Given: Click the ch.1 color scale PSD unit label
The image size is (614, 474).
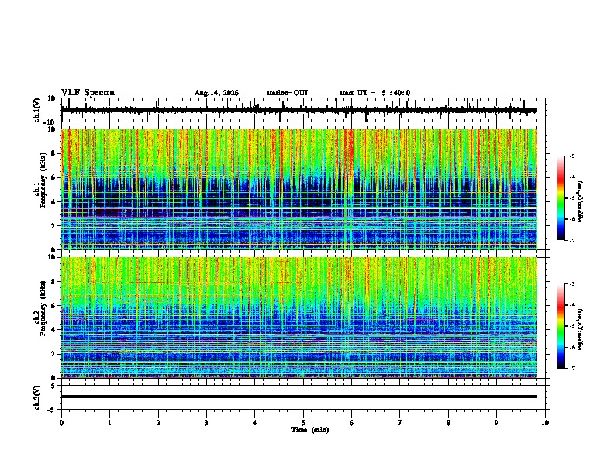Looking at the screenshot, I should 581,201.
